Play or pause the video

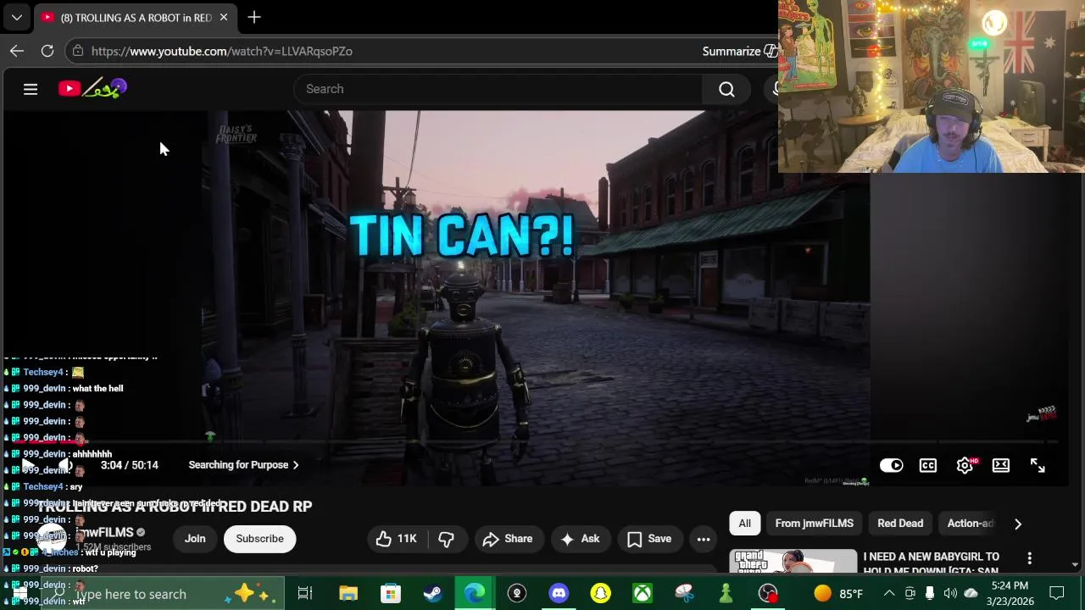click(28, 465)
